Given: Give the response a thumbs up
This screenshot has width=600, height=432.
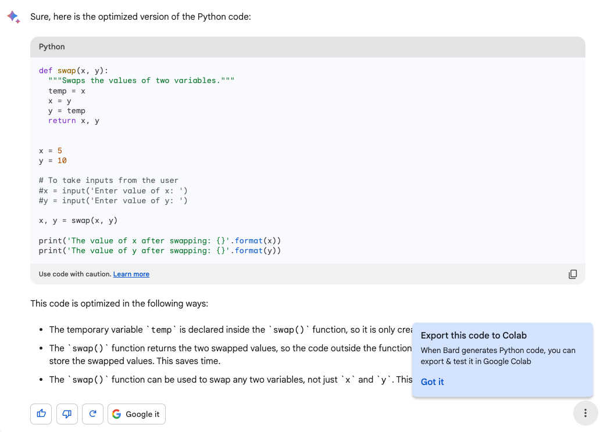Looking at the screenshot, I should click(41, 414).
